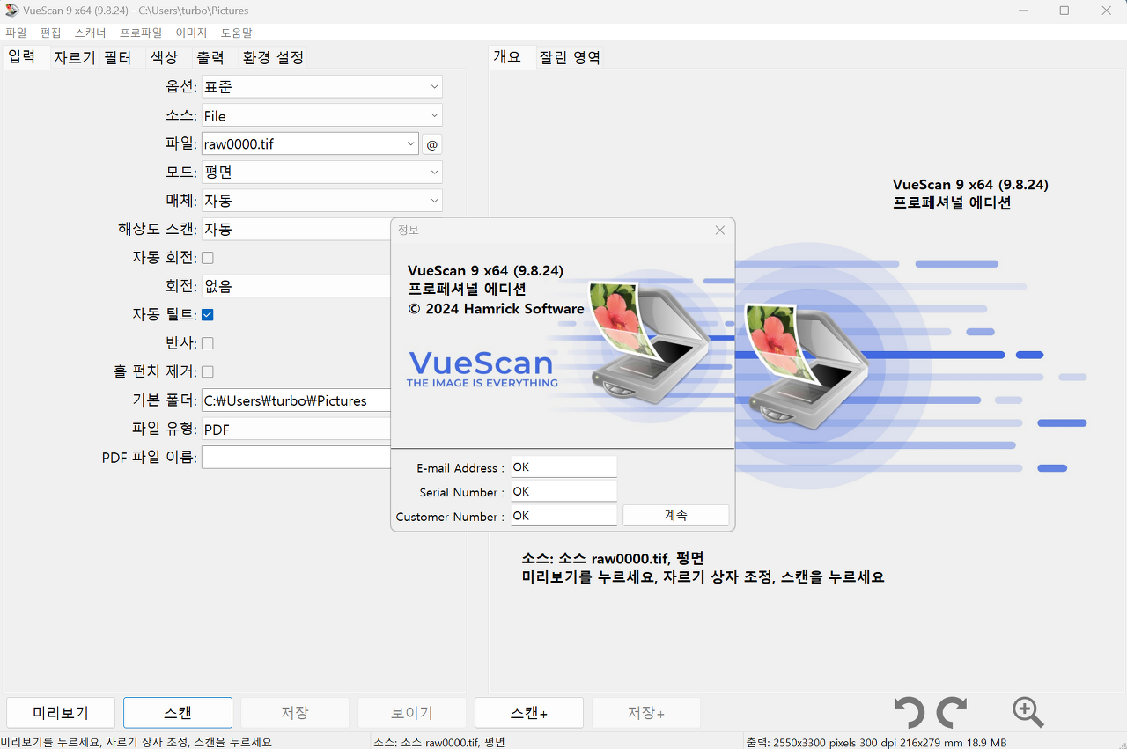1127x749 pixels.
Task: Click the 저장+ button
Action: click(x=646, y=713)
